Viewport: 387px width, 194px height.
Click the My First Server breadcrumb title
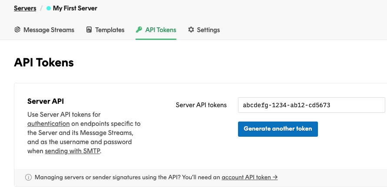(x=75, y=8)
